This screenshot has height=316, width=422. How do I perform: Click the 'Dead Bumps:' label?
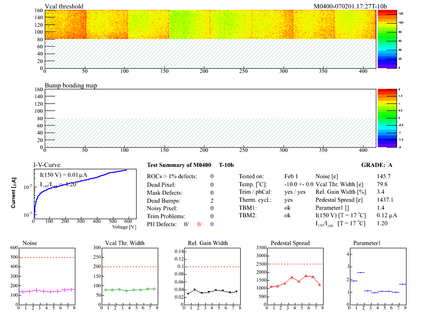163,201
